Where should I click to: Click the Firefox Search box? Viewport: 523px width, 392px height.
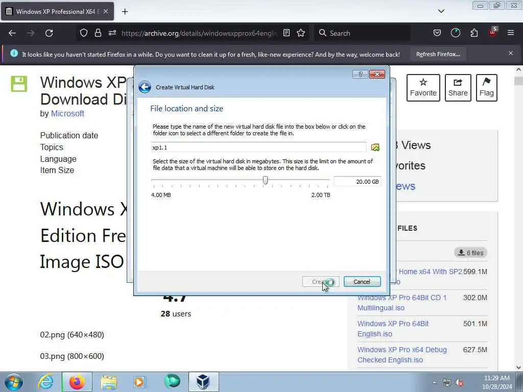pos(362,33)
